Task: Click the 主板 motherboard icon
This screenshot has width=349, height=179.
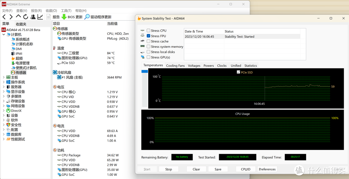Action: (8, 77)
